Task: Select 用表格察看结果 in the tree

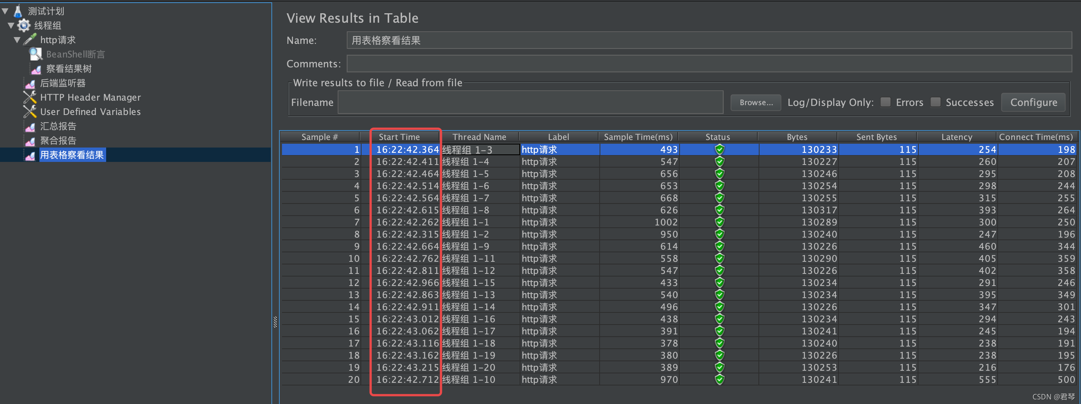Action: [x=72, y=155]
